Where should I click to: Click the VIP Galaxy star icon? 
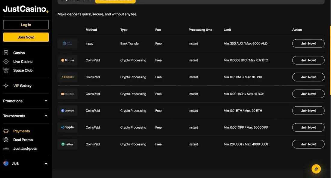pyautogui.click(x=6, y=86)
